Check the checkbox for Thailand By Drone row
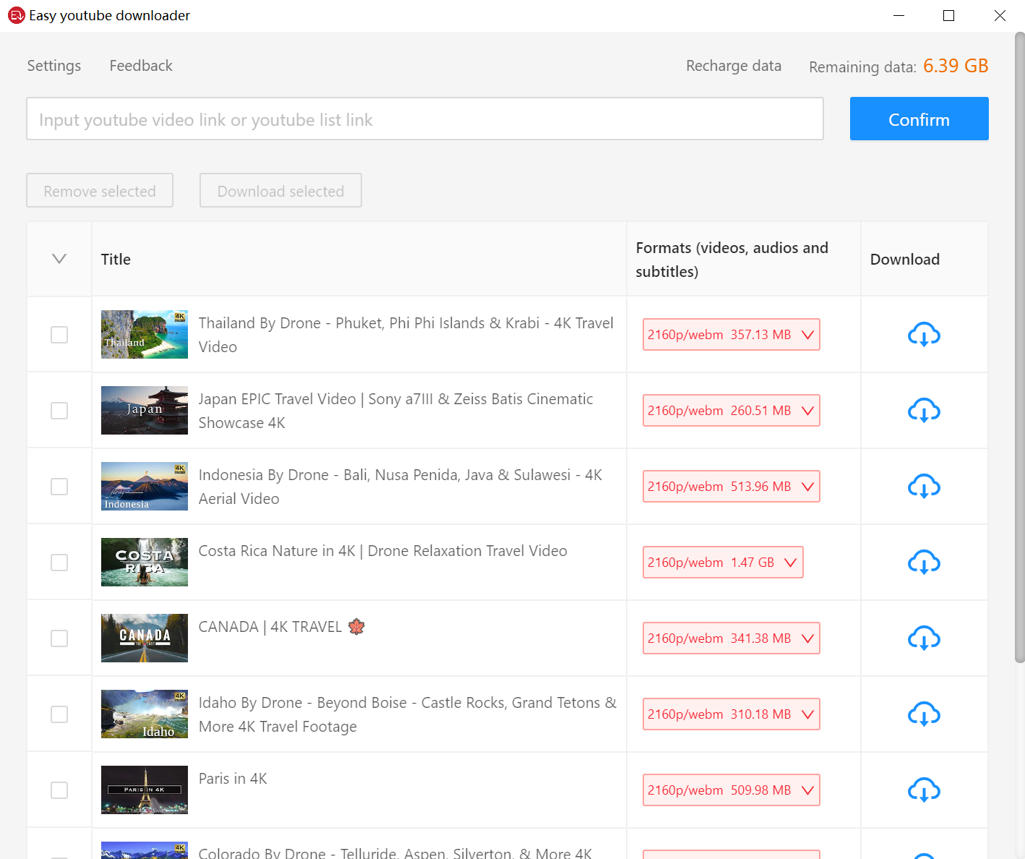The width and height of the screenshot is (1025, 859). [59, 334]
